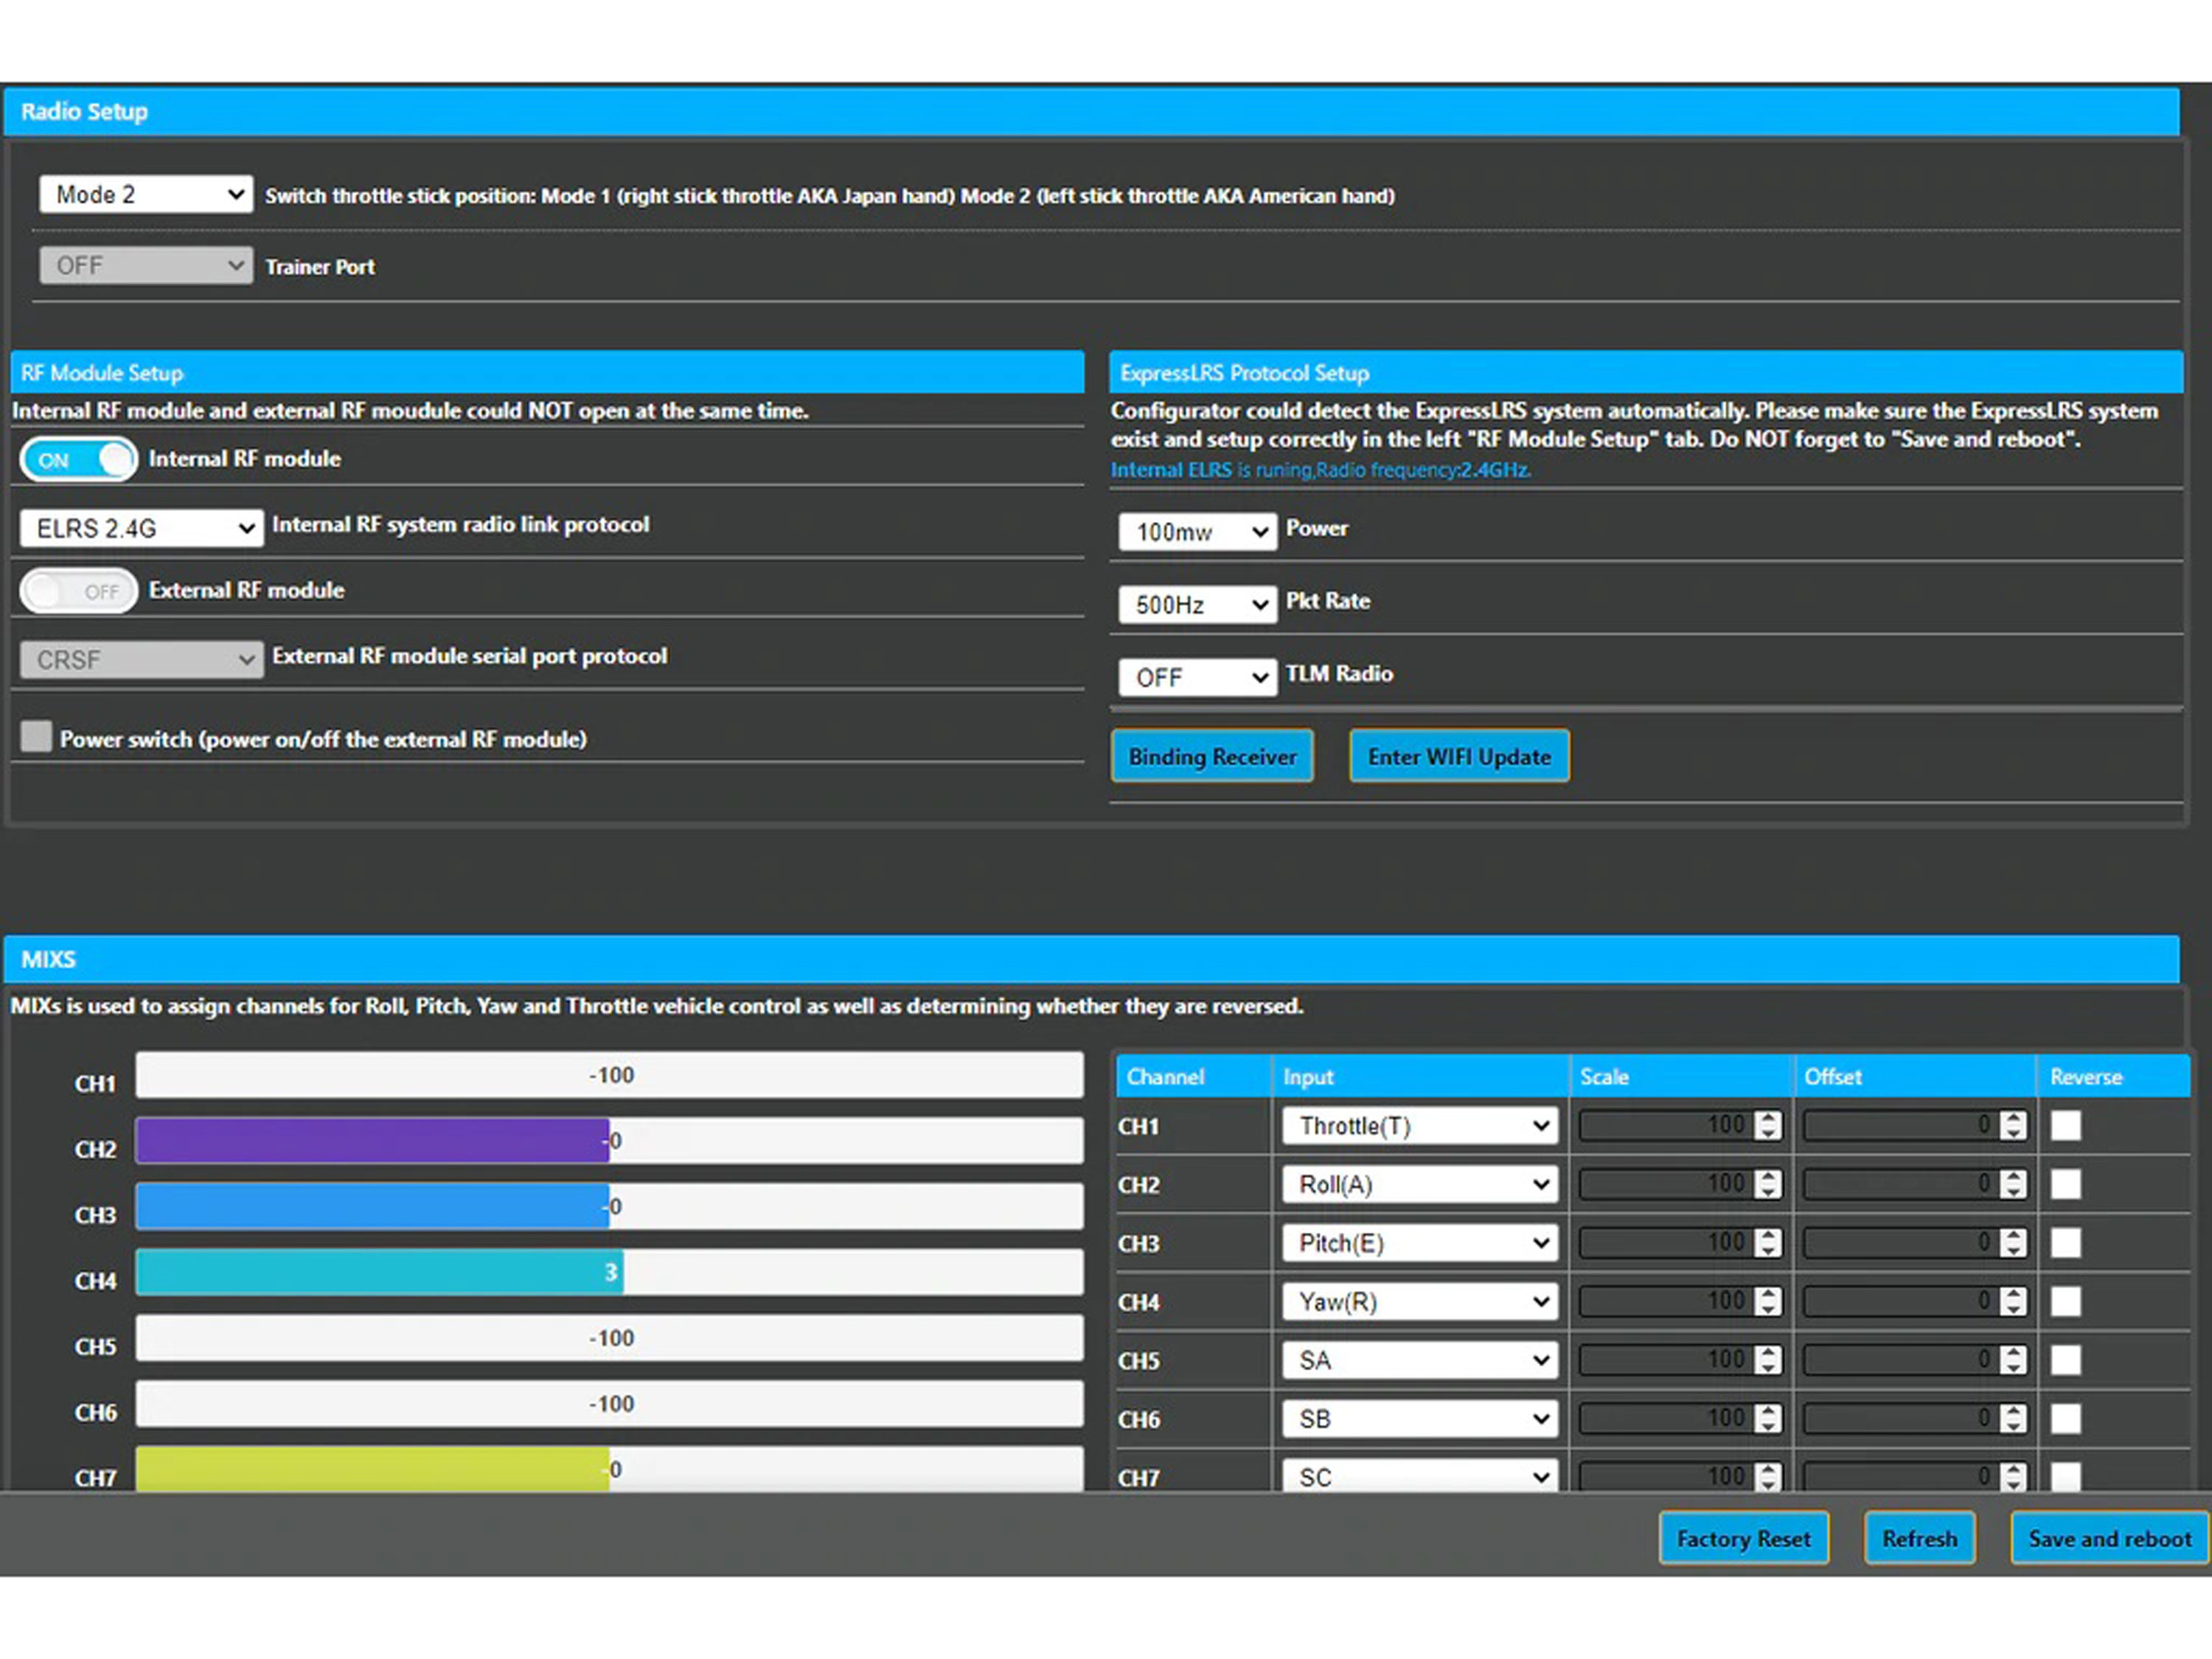Click the Save and reboot button

[x=2109, y=1539]
